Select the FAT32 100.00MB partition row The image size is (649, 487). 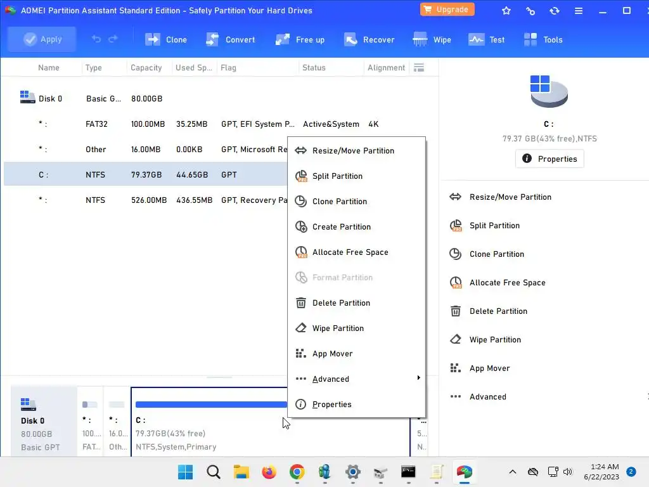point(221,124)
